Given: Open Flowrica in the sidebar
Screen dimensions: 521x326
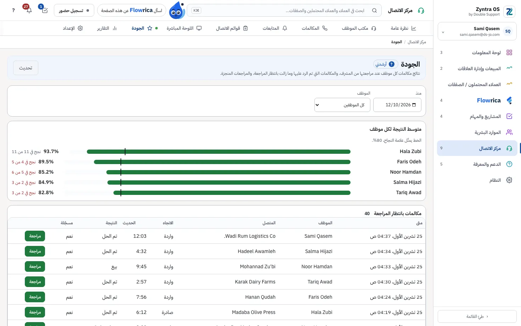Looking at the screenshot, I should (477, 100).
